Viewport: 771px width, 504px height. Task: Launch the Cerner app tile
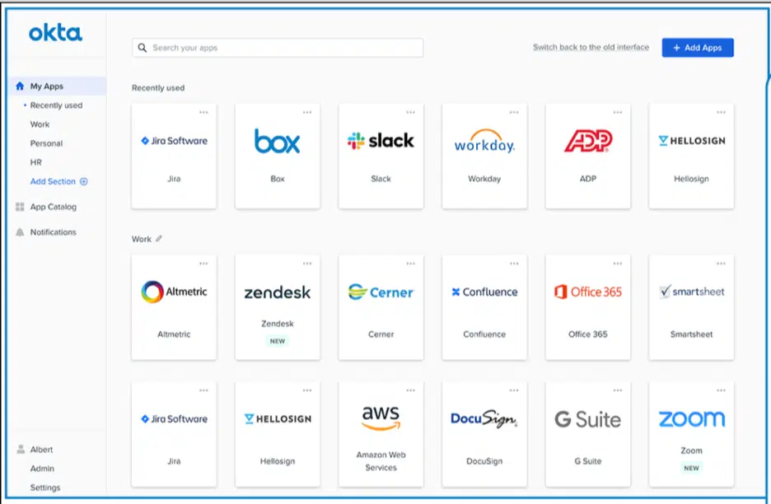[381, 307]
